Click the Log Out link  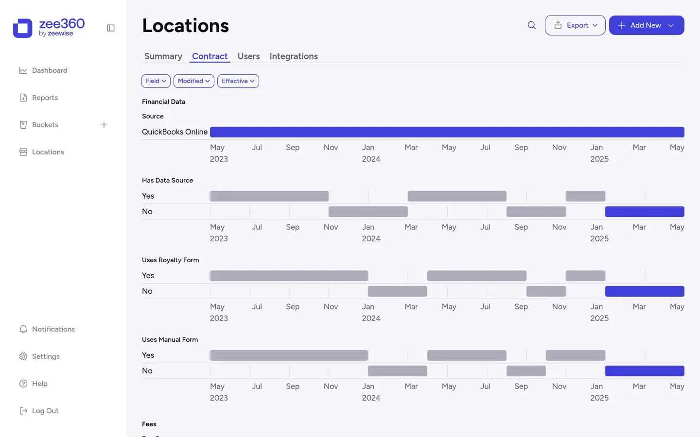(x=45, y=411)
